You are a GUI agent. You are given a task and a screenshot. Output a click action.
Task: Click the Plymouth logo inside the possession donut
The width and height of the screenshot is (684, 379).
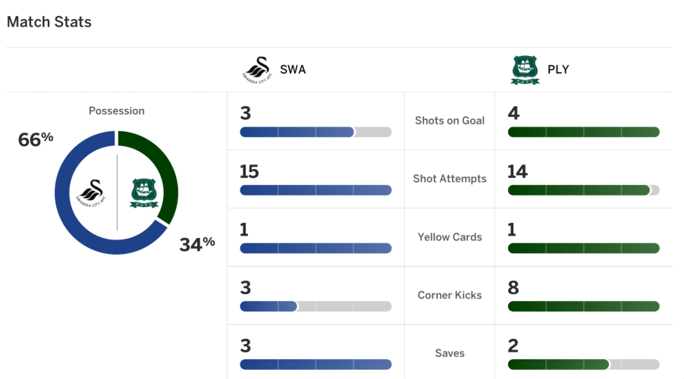[143, 193]
